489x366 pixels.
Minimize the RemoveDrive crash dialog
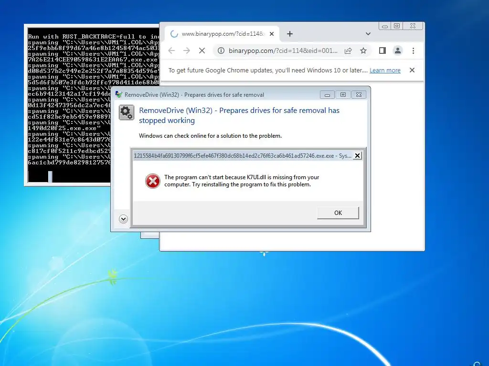327,95
